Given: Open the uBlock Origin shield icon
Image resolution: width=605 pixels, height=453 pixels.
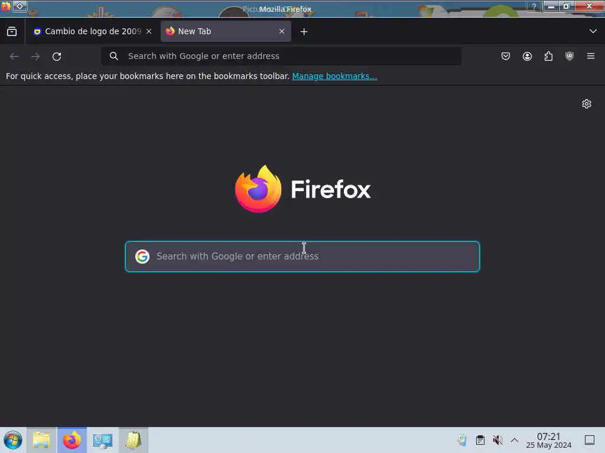Looking at the screenshot, I should pyautogui.click(x=570, y=56).
